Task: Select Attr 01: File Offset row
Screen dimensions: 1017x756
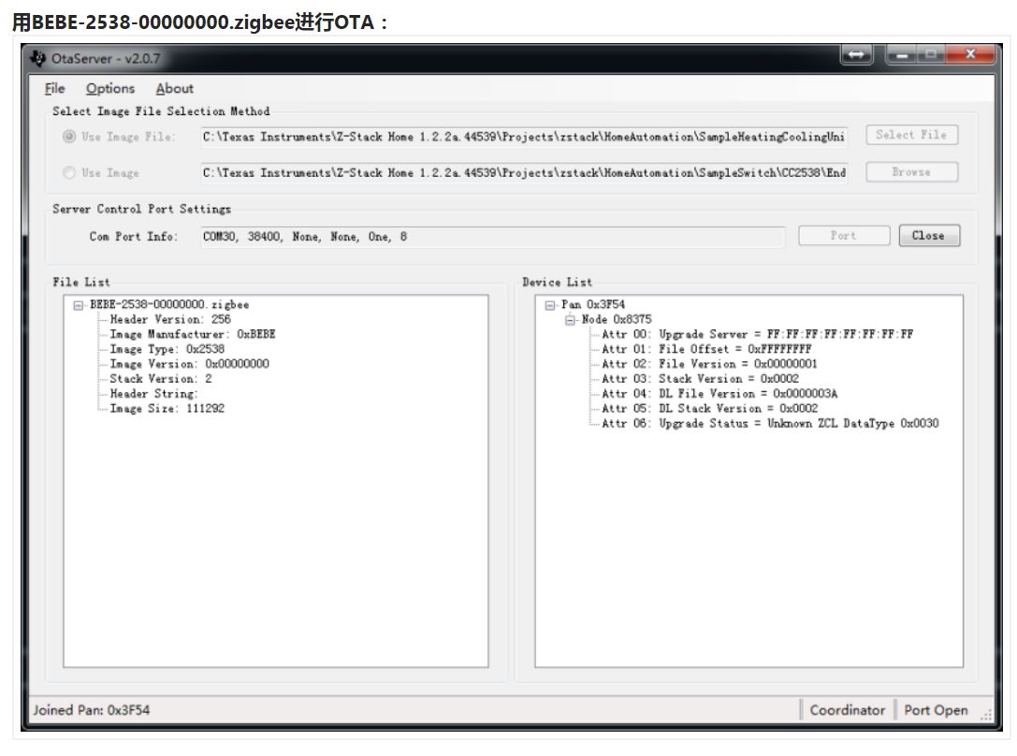Action: 706,349
